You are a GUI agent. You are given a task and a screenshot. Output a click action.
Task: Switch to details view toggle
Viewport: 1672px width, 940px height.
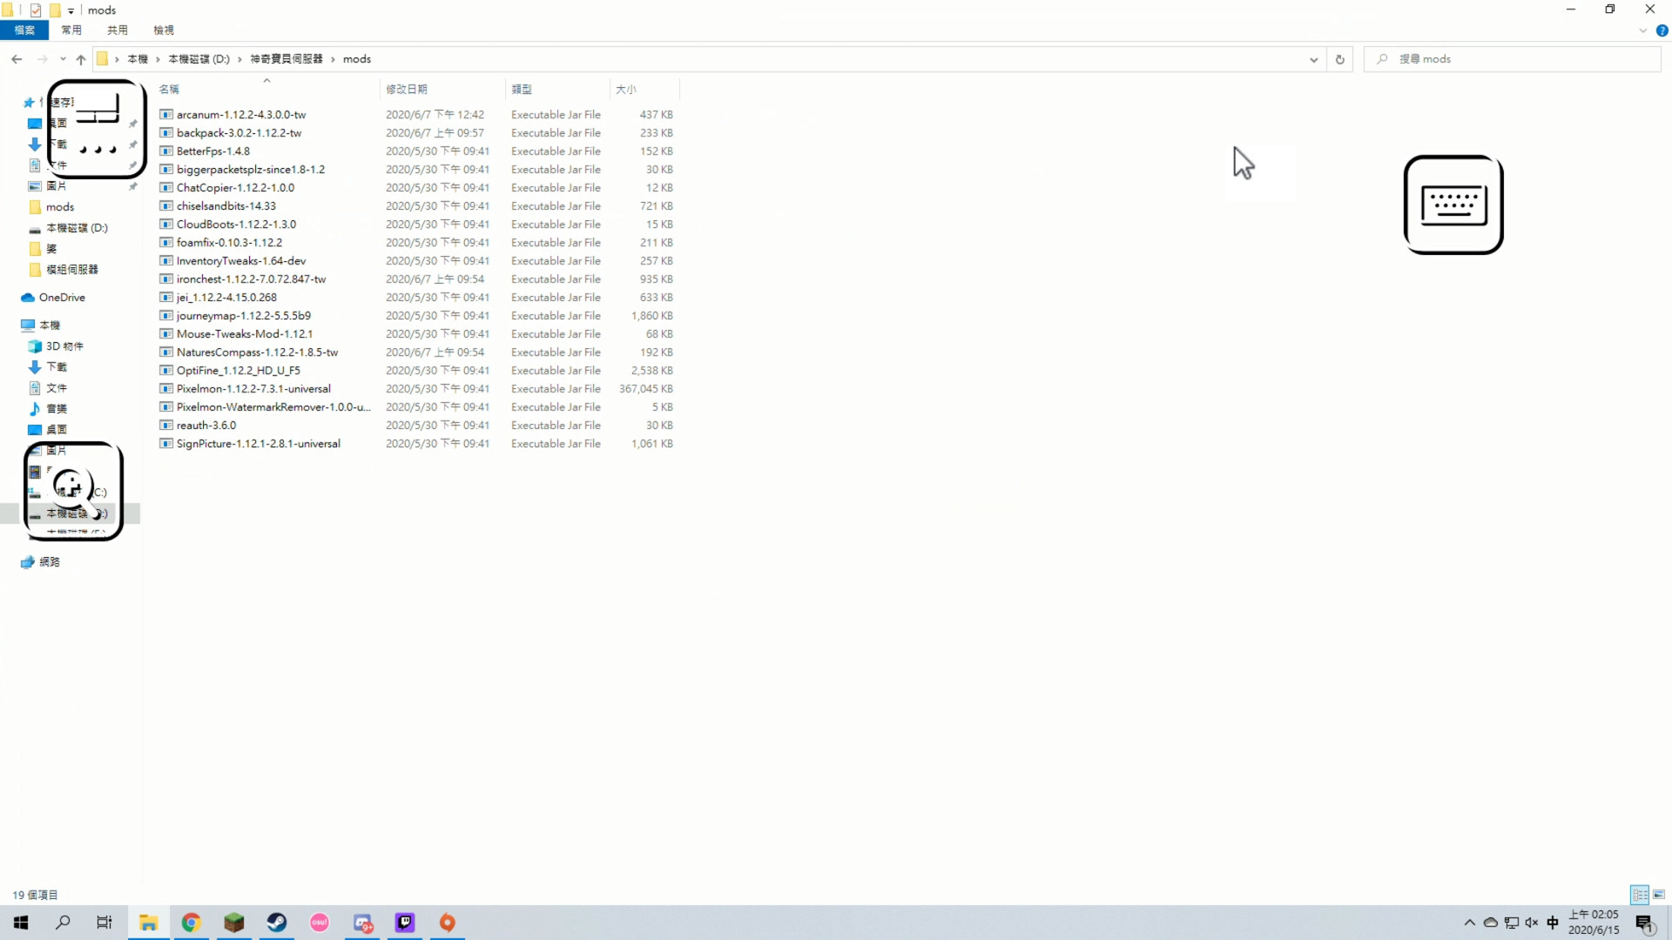tap(1640, 895)
